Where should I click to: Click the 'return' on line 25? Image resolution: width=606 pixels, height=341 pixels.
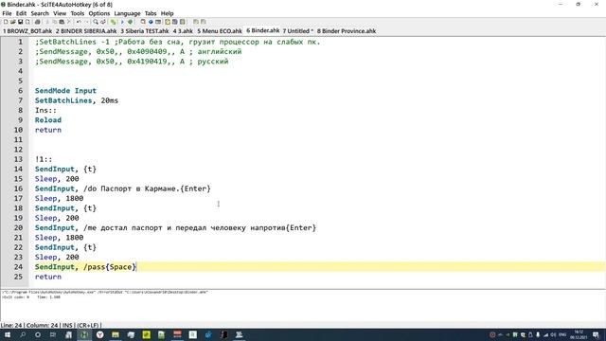[x=48, y=277]
